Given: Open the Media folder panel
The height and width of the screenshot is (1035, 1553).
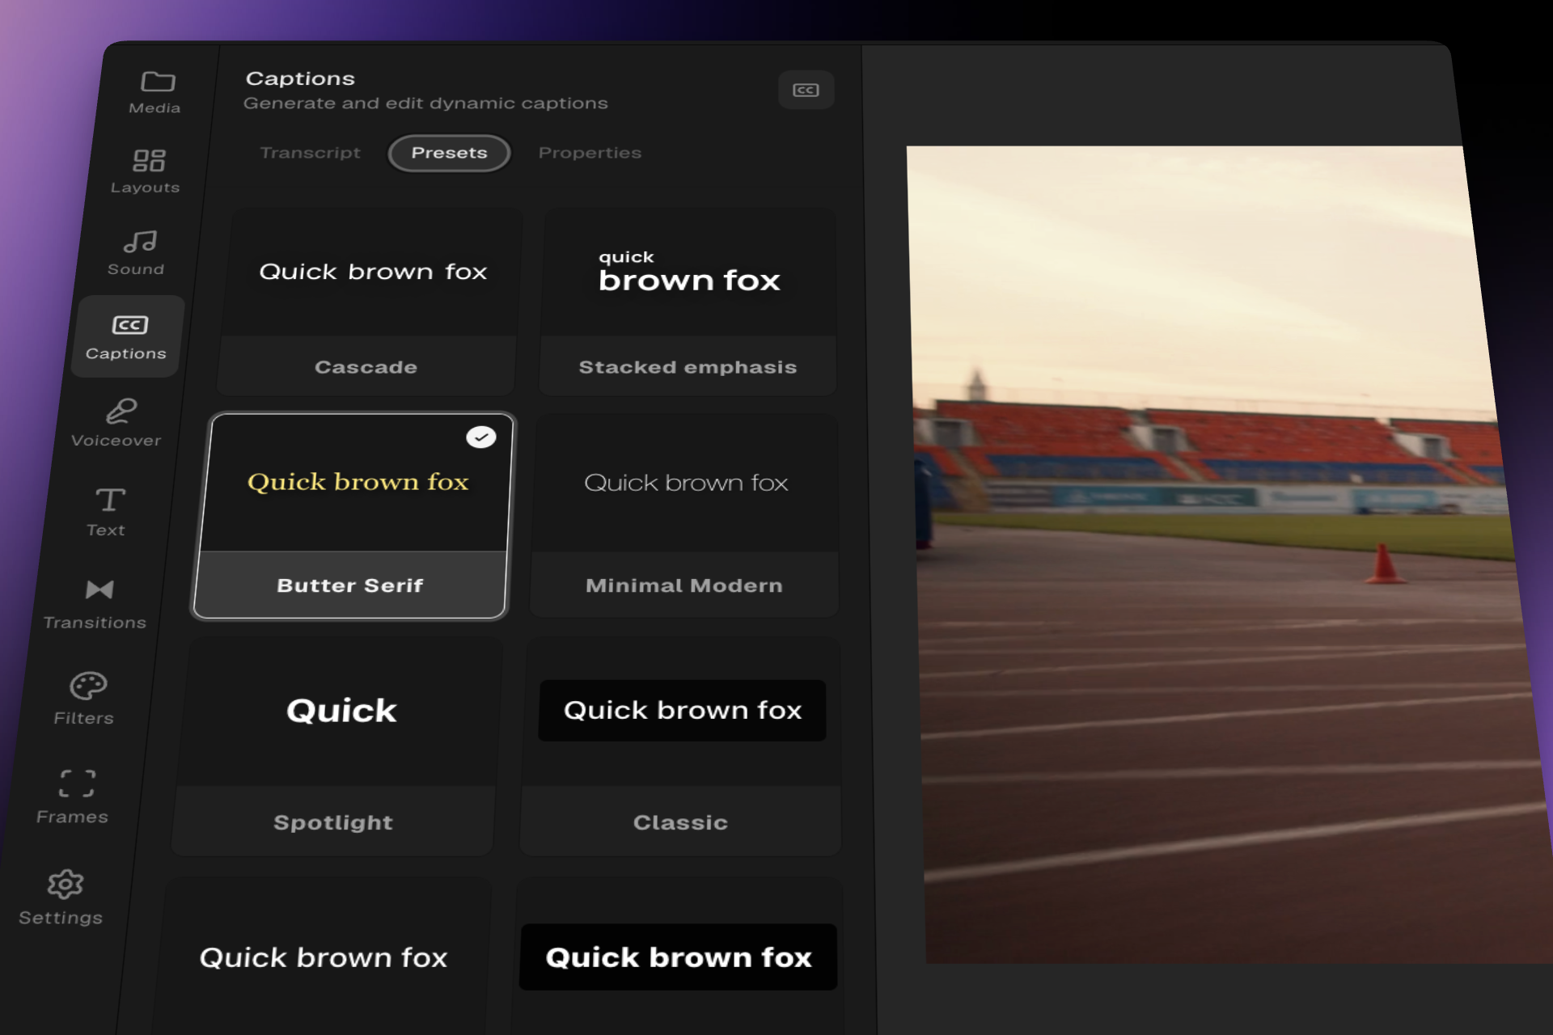Looking at the screenshot, I should [x=156, y=91].
